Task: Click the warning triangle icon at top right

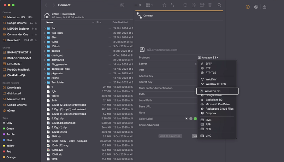Action: pyautogui.click(x=264, y=7)
